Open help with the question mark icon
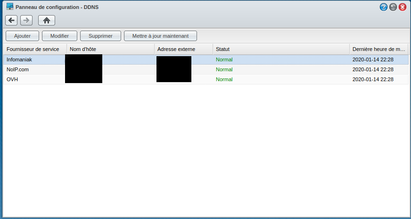This screenshot has width=411, height=219. 384,7
